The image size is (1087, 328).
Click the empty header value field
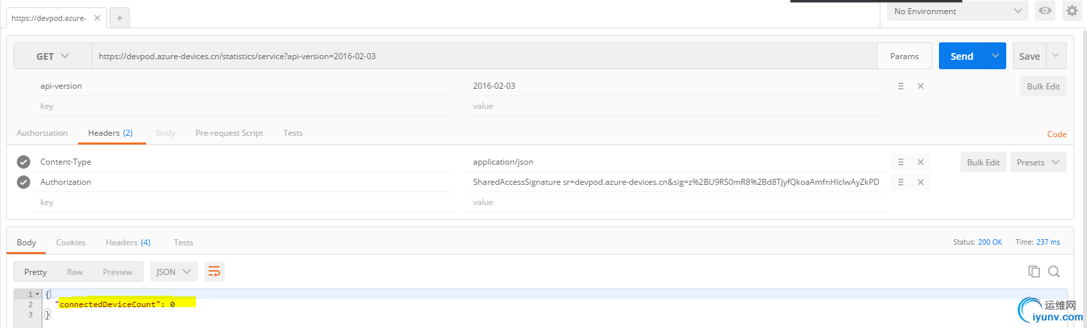coord(676,202)
